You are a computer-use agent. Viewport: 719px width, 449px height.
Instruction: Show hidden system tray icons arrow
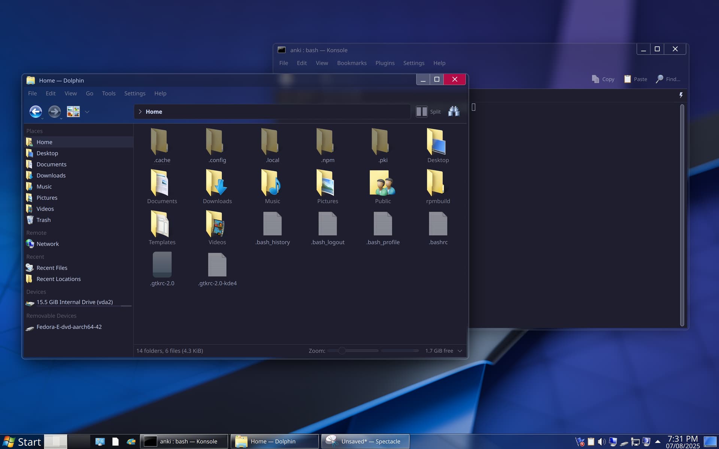click(658, 442)
